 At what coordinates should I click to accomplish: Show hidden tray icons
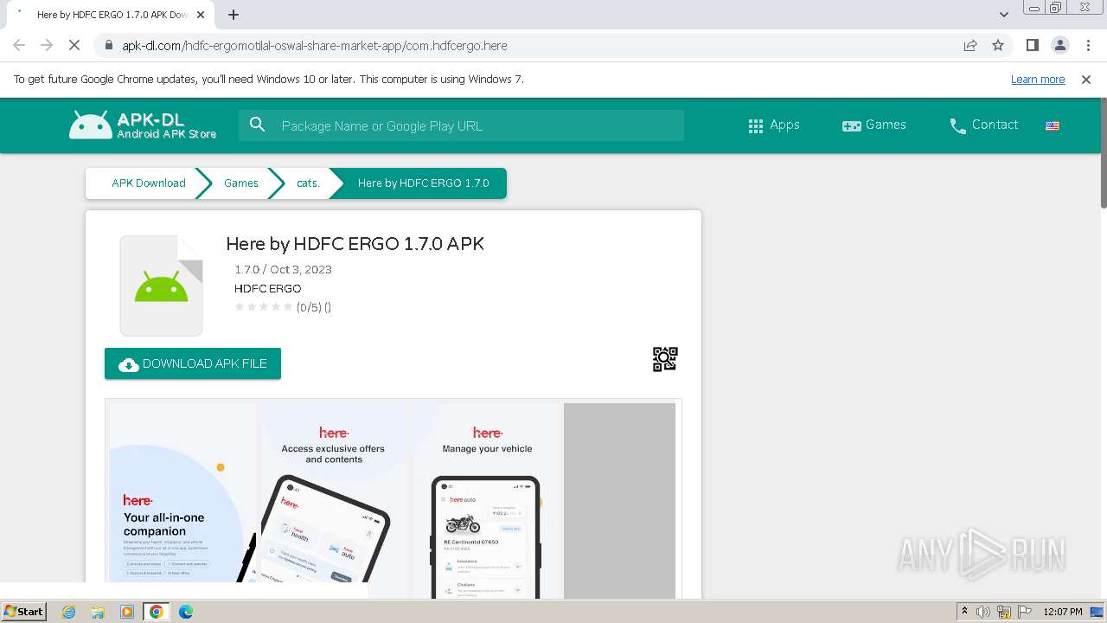[964, 612]
